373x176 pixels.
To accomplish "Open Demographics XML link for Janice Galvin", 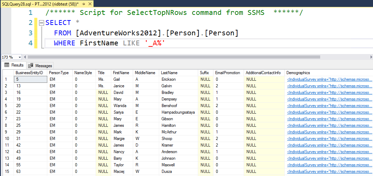I will click(330, 86).
